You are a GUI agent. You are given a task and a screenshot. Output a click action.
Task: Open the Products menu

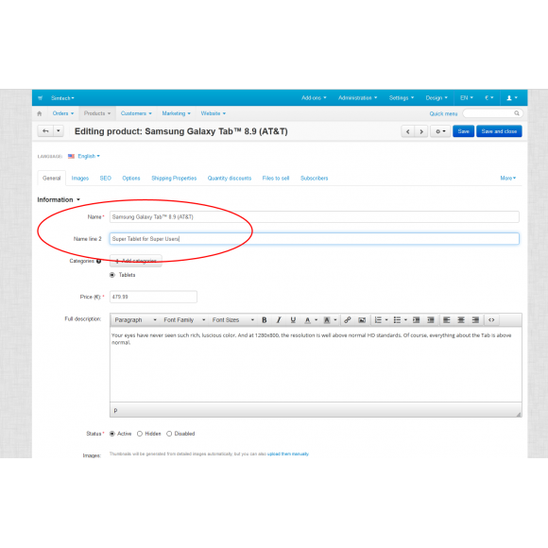[x=97, y=113]
